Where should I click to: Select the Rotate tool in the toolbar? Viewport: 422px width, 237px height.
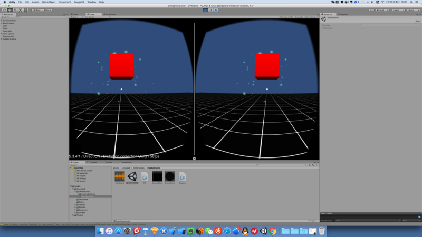point(15,10)
